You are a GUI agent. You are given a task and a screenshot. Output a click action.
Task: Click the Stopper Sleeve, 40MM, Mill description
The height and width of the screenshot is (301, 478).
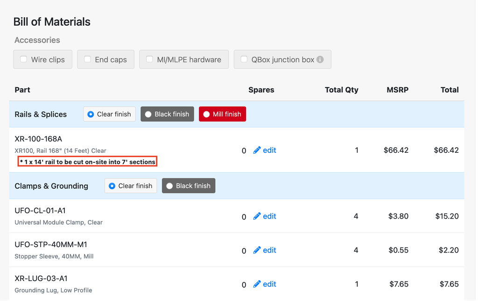coord(54,257)
